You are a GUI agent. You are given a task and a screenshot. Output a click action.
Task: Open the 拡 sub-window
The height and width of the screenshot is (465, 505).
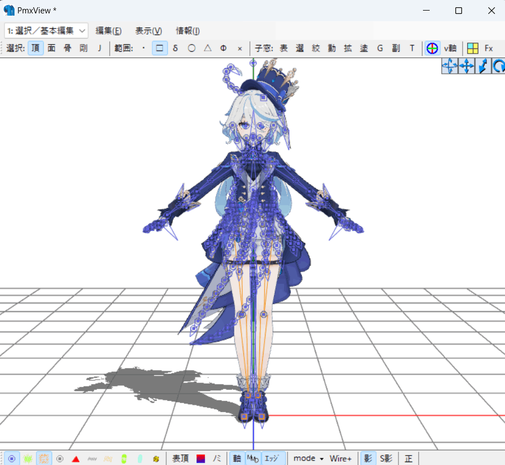click(x=348, y=49)
